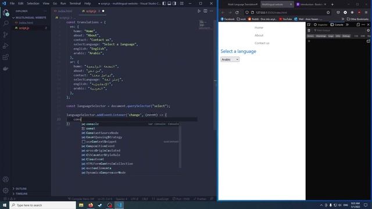Open the File menu

(12, 3)
